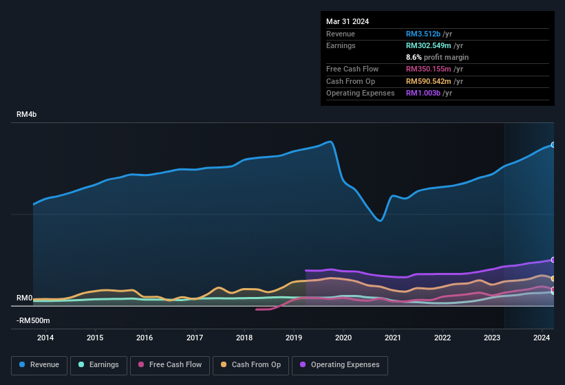This screenshot has width=565, height=385.
Task: Click the Cash From Op row label in tooltip
Action: (x=350, y=81)
